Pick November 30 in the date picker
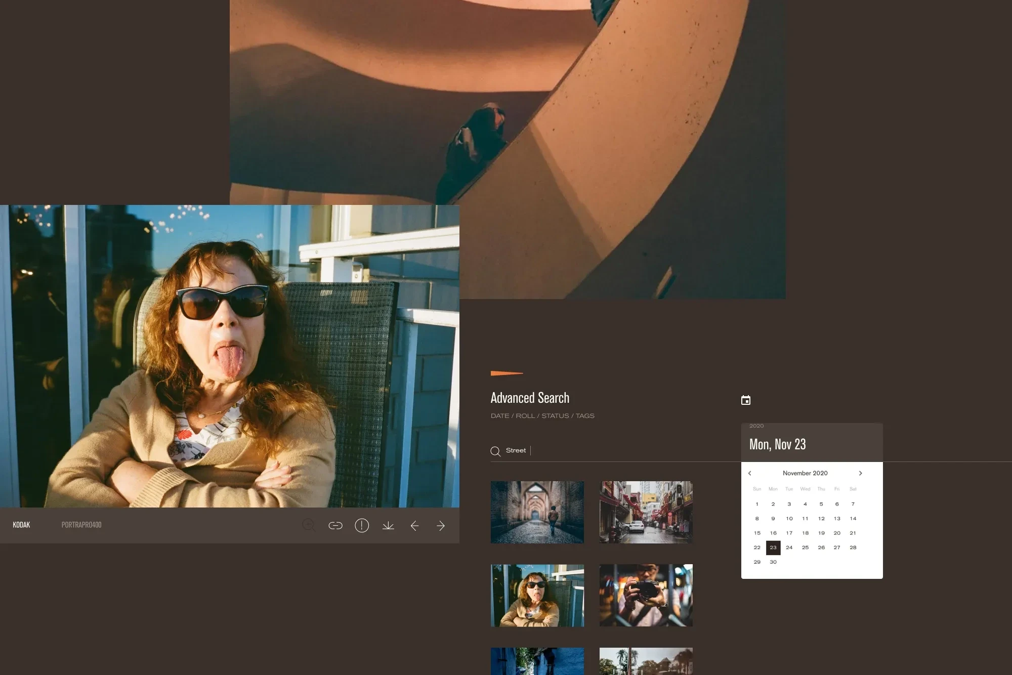The width and height of the screenshot is (1012, 675). click(773, 562)
